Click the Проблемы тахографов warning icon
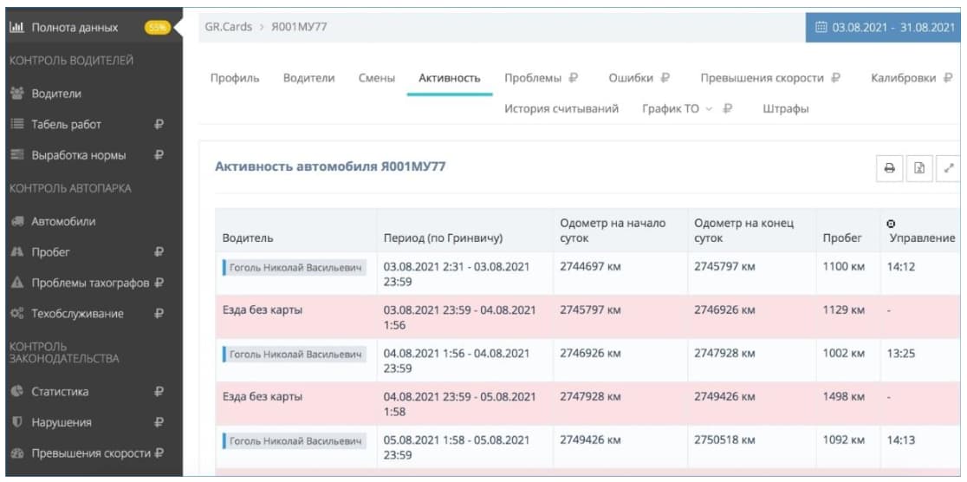This screenshot has width=967, height=482. [x=16, y=283]
